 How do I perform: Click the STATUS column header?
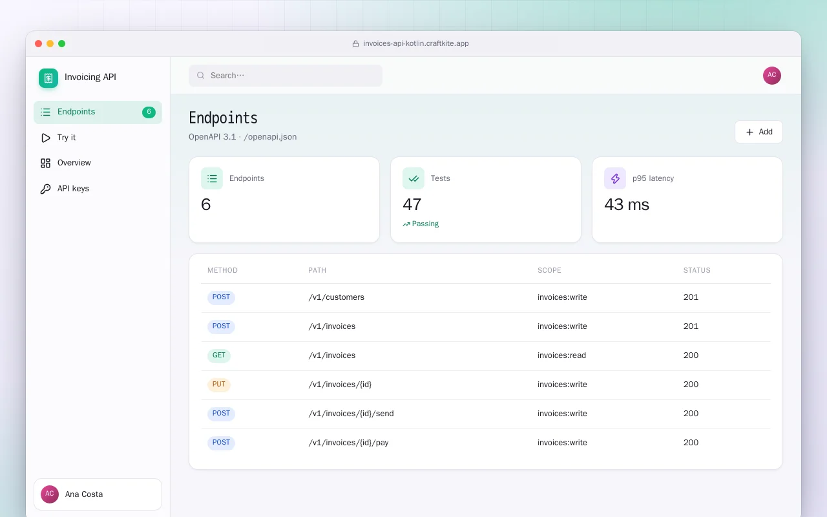coord(696,271)
